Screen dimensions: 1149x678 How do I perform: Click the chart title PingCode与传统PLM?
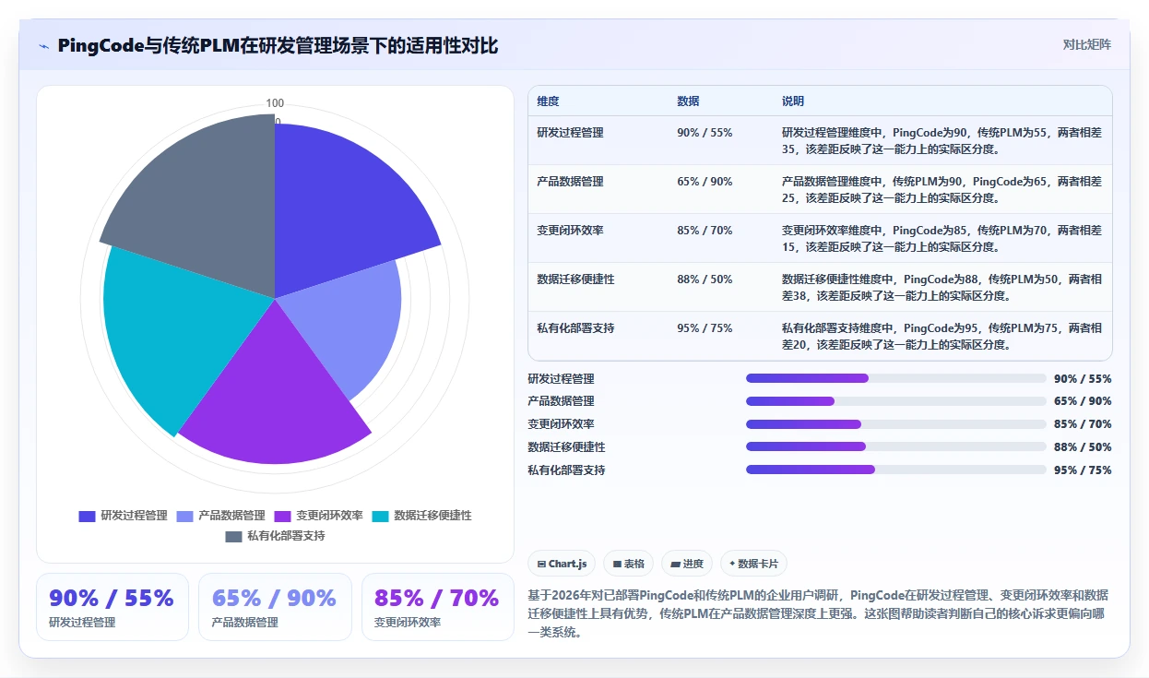pos(278,45)
